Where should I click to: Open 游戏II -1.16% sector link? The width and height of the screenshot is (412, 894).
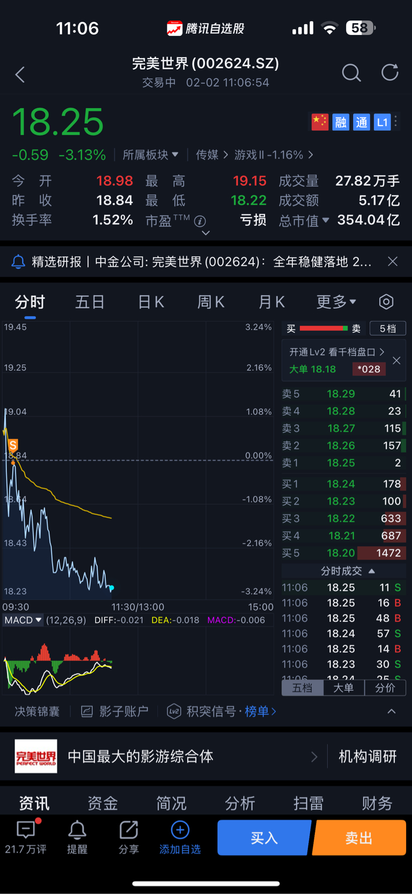tap(274, 155)
